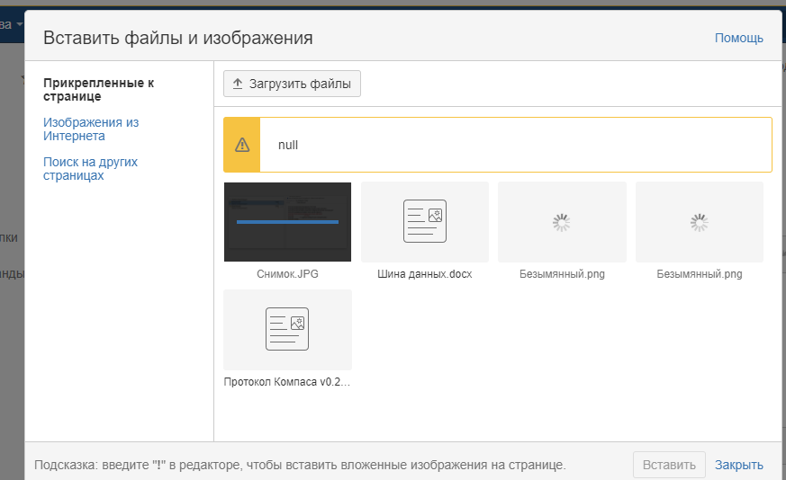Click the null warning message text
This screenshot has width=786, height=480.
[x=288, y=145]
